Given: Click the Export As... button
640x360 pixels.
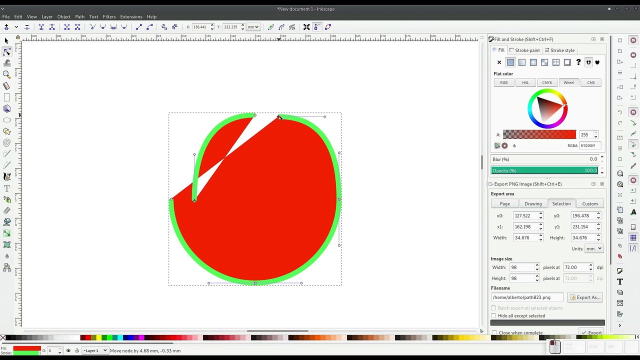Looking at the screenshot, I should click(585, 297).
